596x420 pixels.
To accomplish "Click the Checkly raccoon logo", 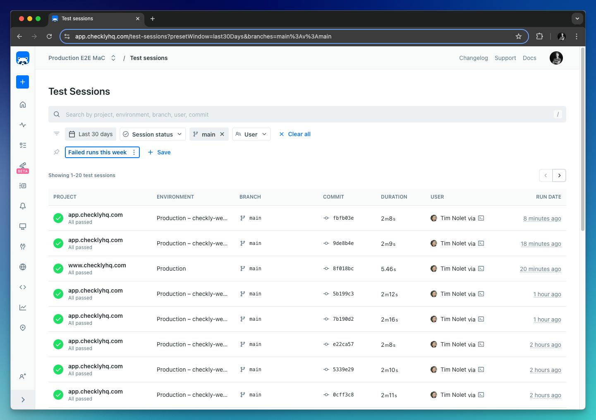I will pyautogui.click(x=23, y=58).
